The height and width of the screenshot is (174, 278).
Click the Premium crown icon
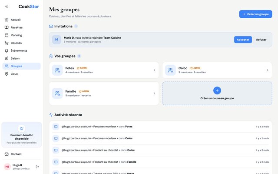pos(22,129)
